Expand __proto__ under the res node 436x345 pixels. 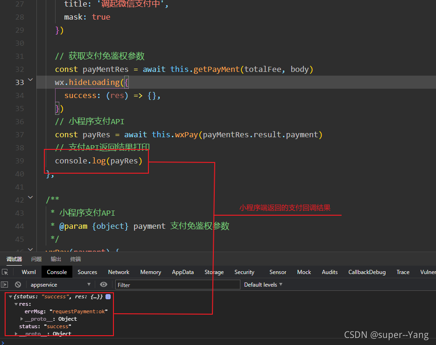click(21, 319)
